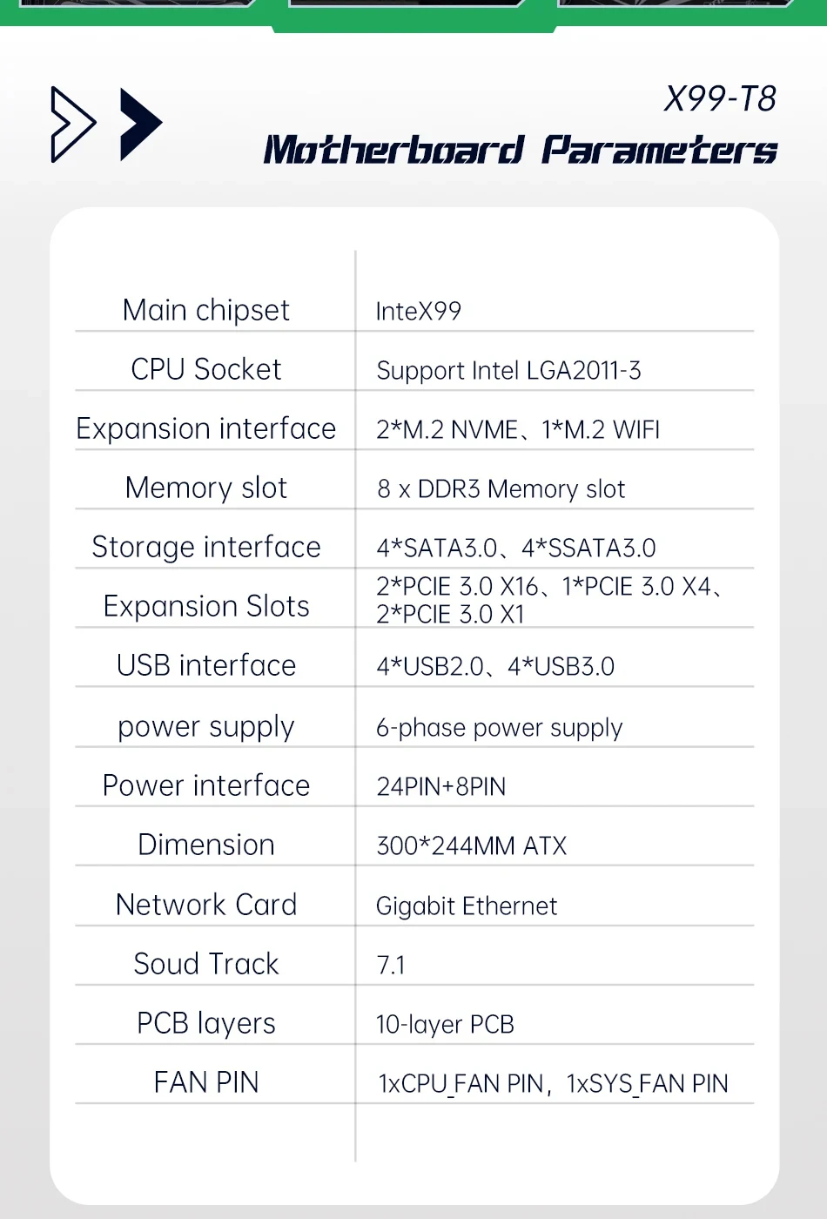Click the Support Intel LGA2011-3 value
The width and height of the screenshot is (827, 1219).
tap(508, 371)
